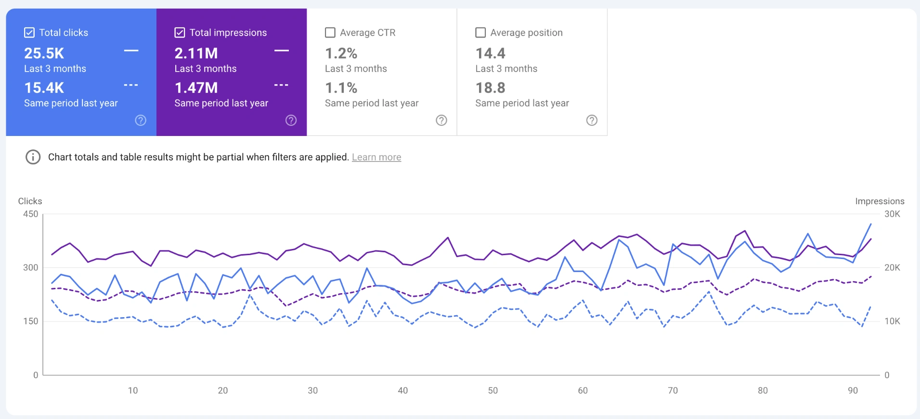The image size is (920, 419).
Task: Click day 50 on the chart x-axis
Action: pos(493,391)
